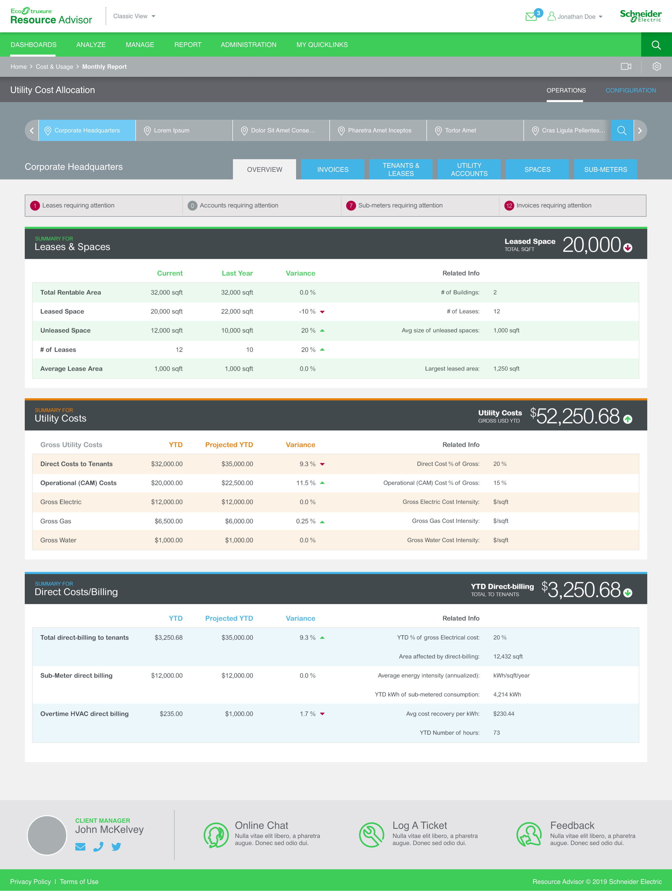Call John McKelvey with phone icon
Image resolution: width=672 pixels, height=891 pixels.
click(98, 847)
